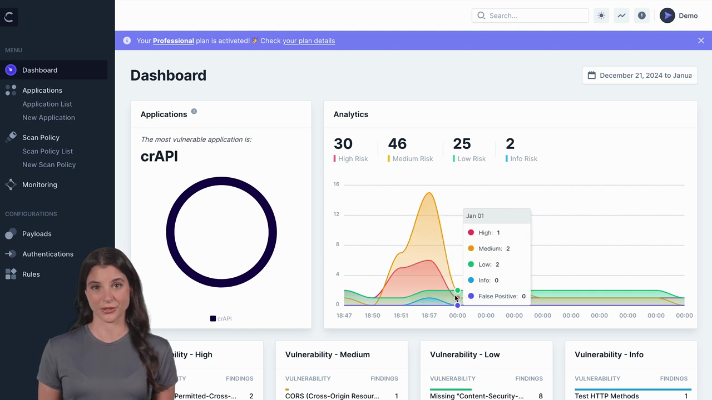Click the Vulnerability - Medium card title

328,354
